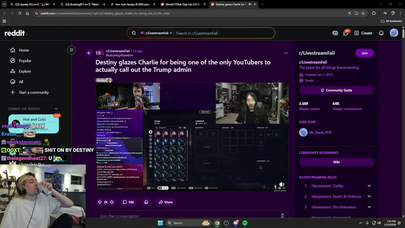The height and width of the screenshot is (228, 405).
Task: Click the Reddit logo home link
Action: tap(15, 33)
